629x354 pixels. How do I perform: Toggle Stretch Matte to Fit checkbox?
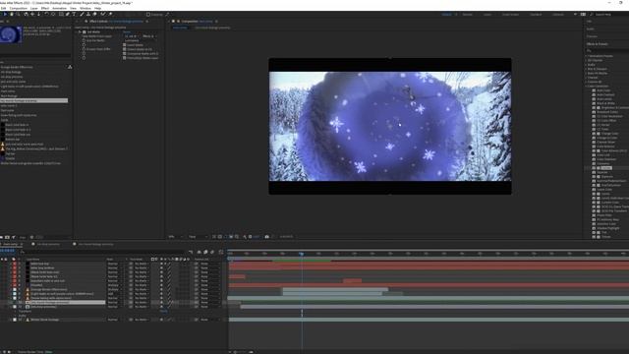(x=125, y=49)
